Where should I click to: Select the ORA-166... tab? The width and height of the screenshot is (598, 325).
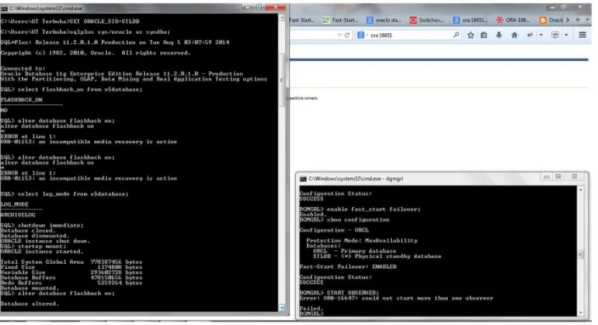[x=513, y=20]
